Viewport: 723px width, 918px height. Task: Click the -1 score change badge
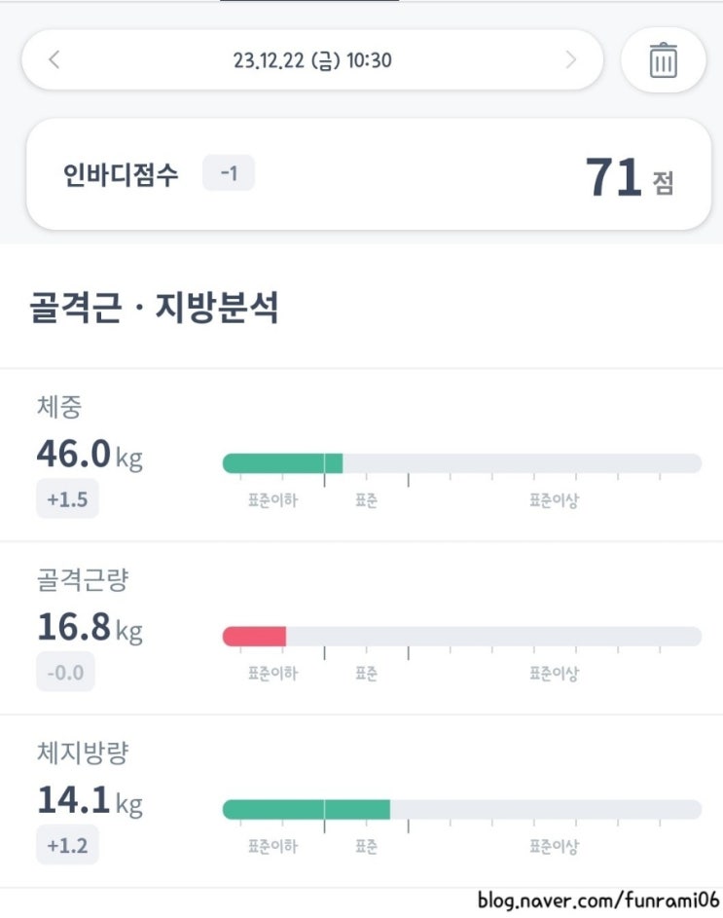tap(229, 174)
